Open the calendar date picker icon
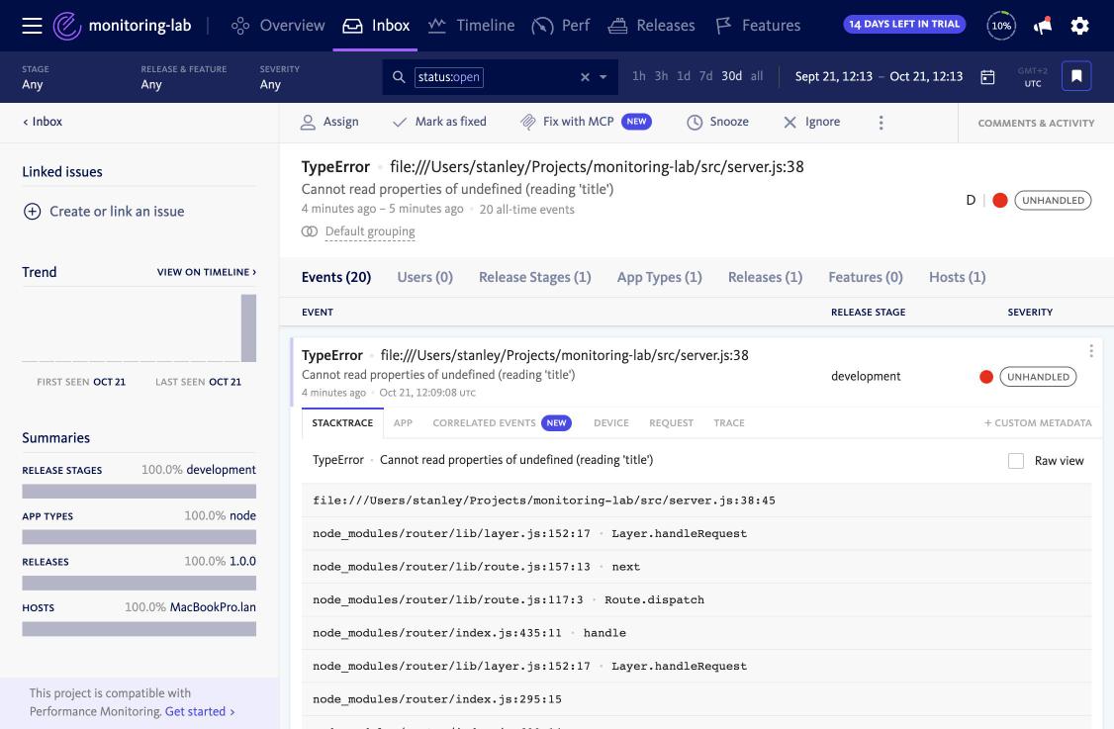Image resolution: width=1114 pixels, height=729 pixels. point(987,77)
